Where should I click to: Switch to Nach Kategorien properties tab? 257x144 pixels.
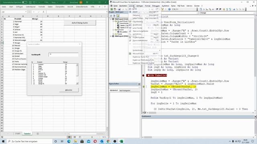coord(125,90)
